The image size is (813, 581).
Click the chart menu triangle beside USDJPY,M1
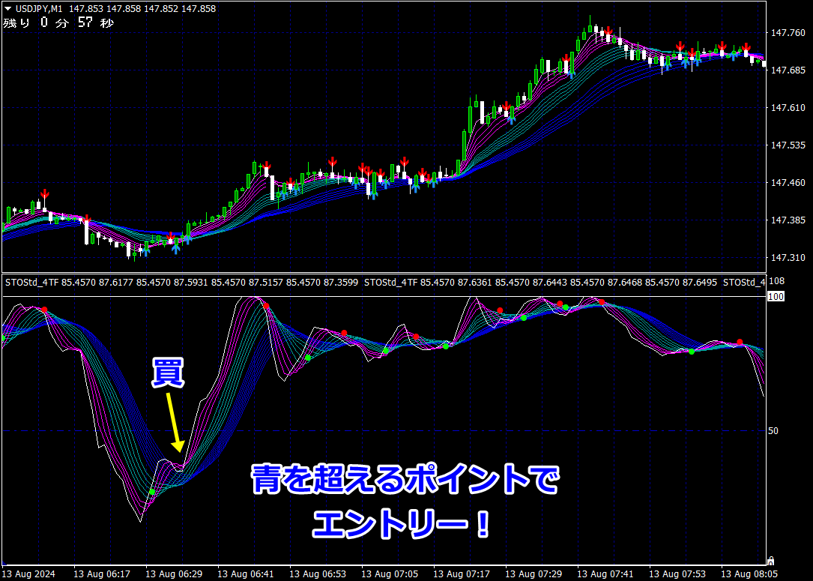7,9
